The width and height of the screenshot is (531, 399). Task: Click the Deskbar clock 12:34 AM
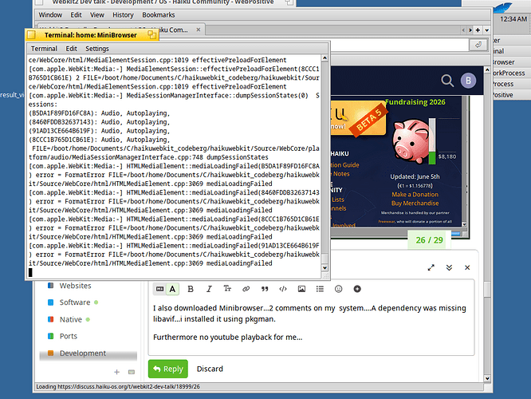513,19
